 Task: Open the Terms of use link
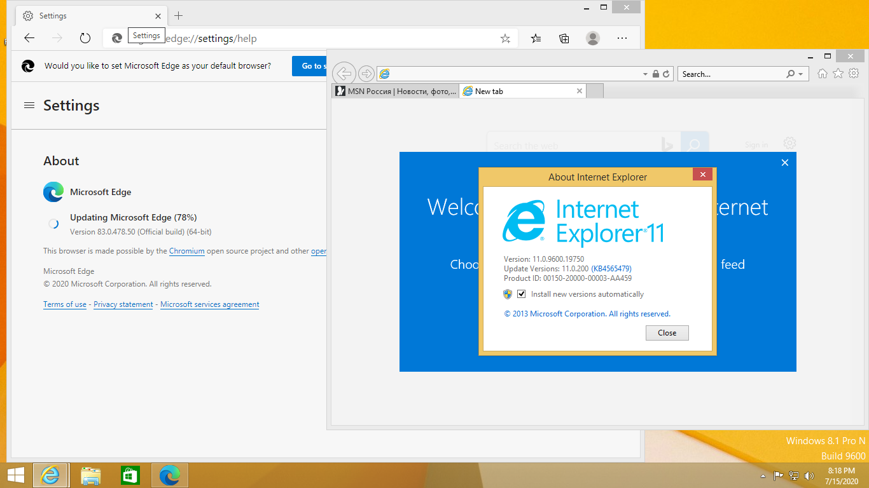65,304
